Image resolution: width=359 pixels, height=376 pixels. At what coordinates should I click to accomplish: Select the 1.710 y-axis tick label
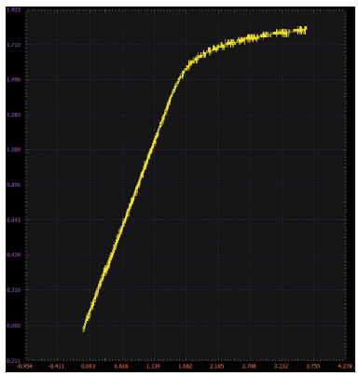coord(13,45)
